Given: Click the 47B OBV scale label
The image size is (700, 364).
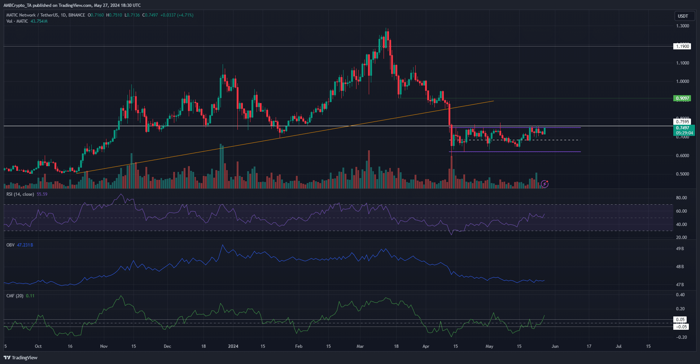Looking at the screenshot, I should point(680,285).
